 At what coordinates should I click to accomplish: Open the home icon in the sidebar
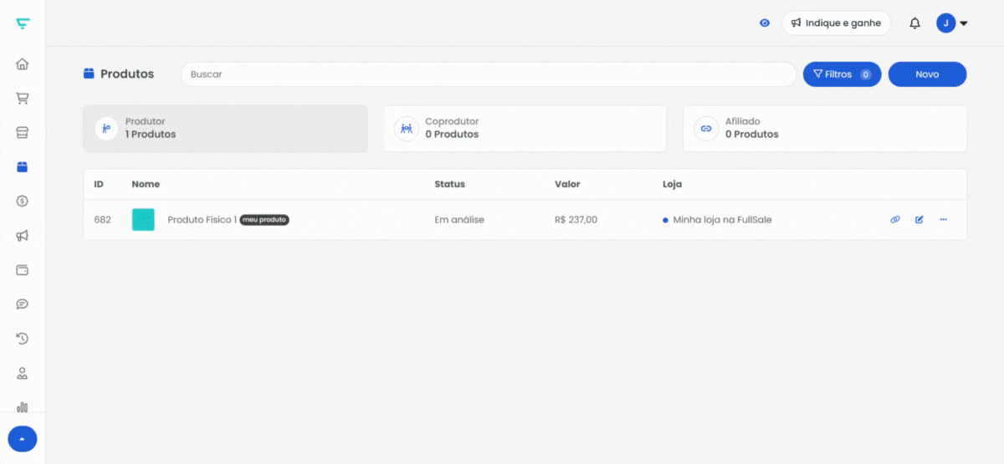(23, 64)
